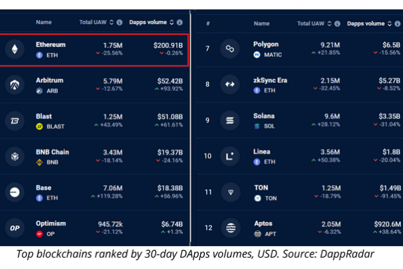
Task: Sort right table by Total UAW arrows
Action: pos(329,24)
